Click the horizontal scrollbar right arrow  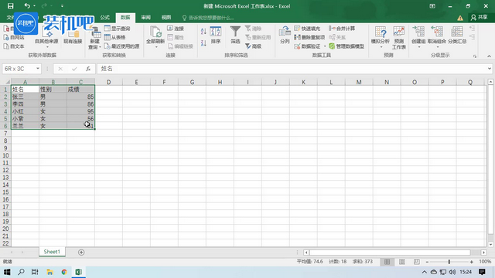483,253
